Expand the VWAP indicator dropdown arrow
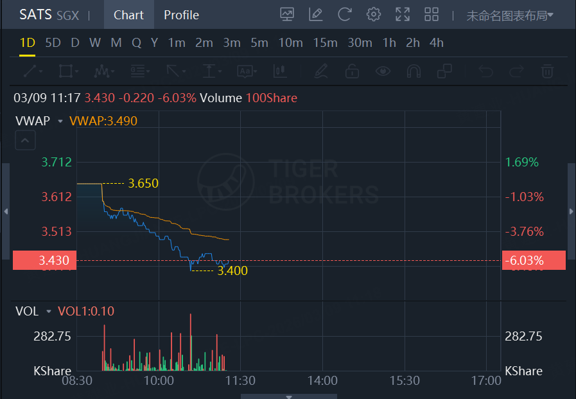 [x=60, y=121]
